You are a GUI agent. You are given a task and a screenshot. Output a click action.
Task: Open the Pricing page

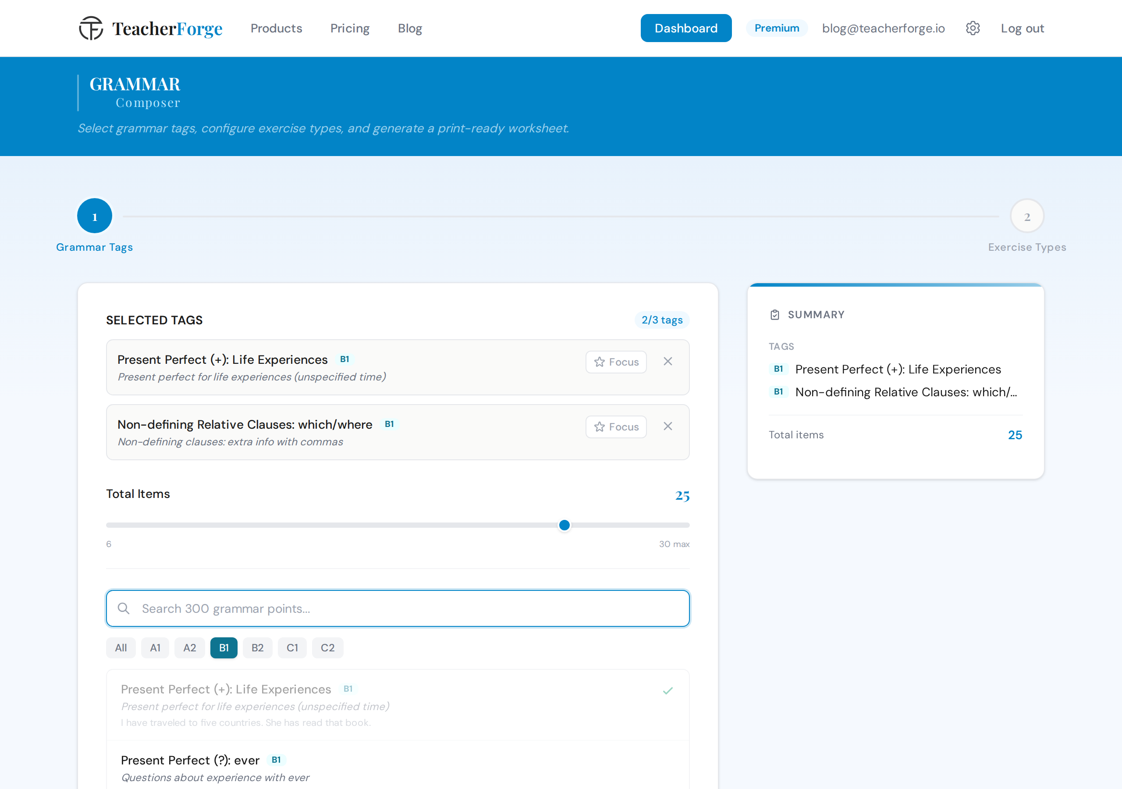350,28
